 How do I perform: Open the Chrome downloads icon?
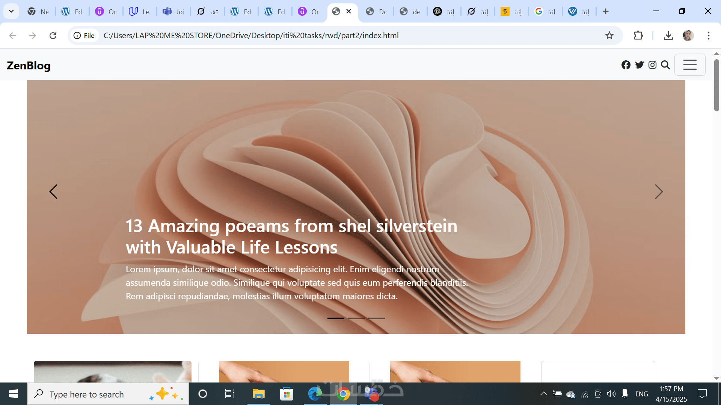668,36
